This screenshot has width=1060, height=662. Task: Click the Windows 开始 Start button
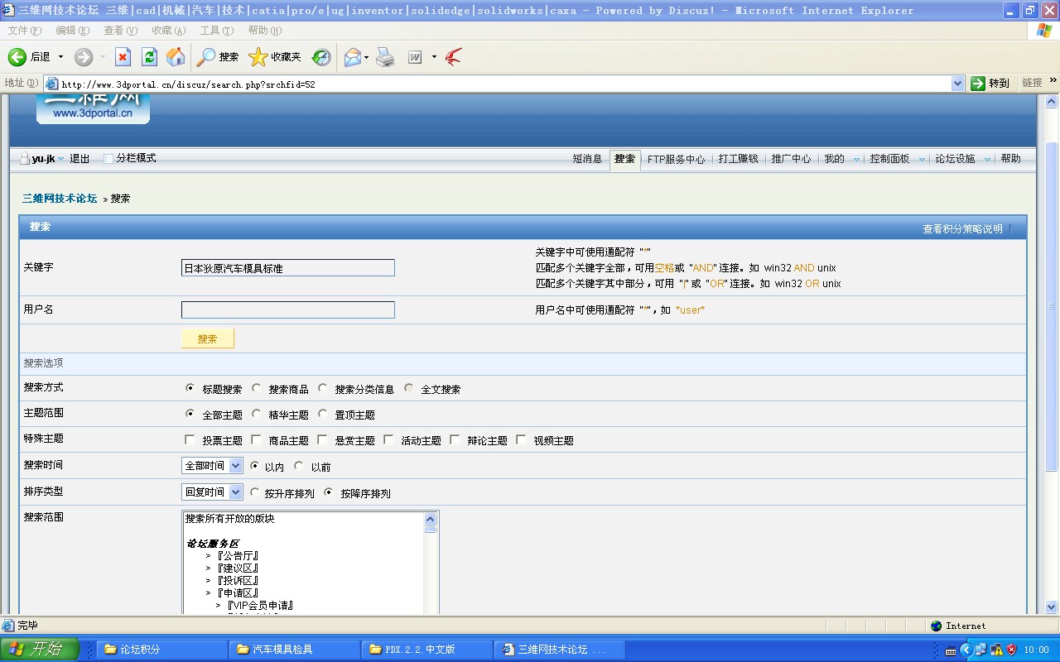[x=39, y=650]
